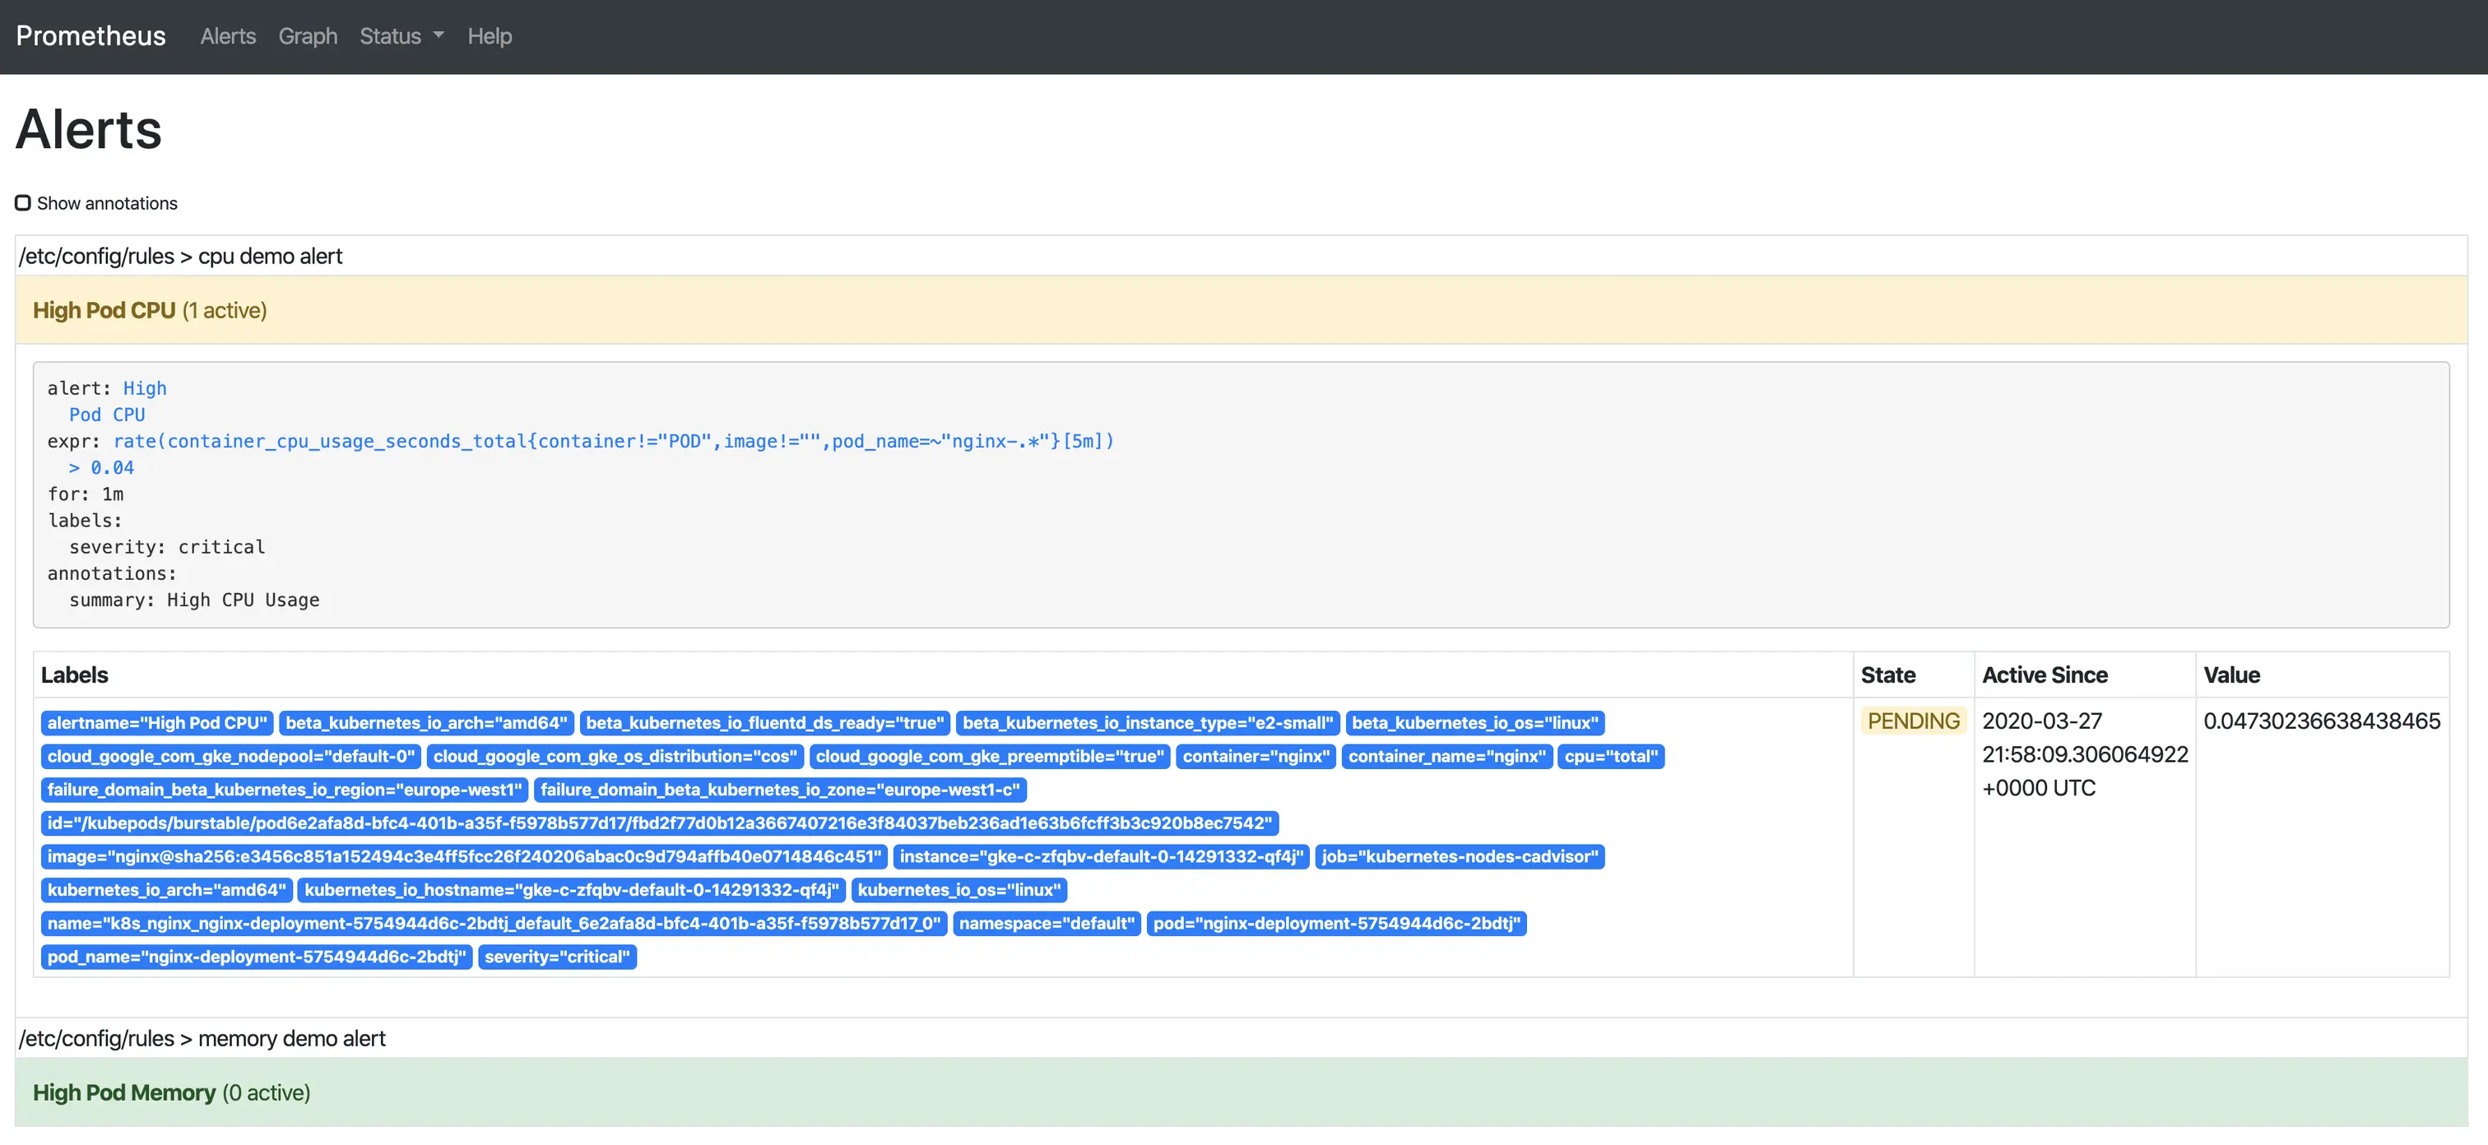Click the Help nav link
2488x1145 pixels.
coord(489,37)
